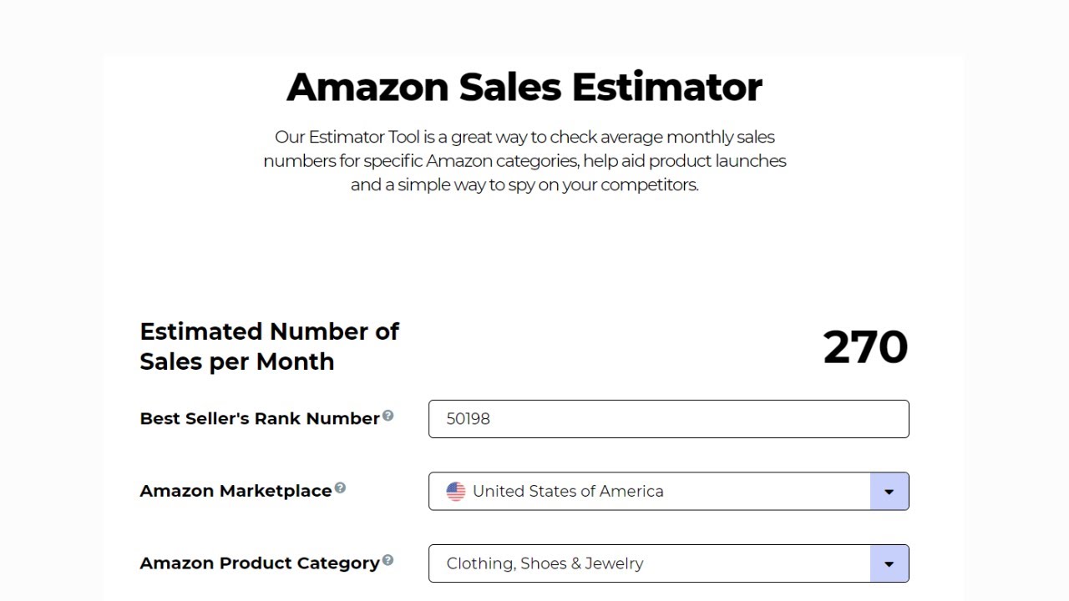1069x601 pixels.
Task: Click the first line of the description paragraph
Action: [x=524, y=137]
